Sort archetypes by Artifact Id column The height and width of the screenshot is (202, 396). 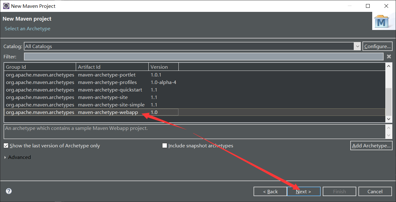point(112,67)
